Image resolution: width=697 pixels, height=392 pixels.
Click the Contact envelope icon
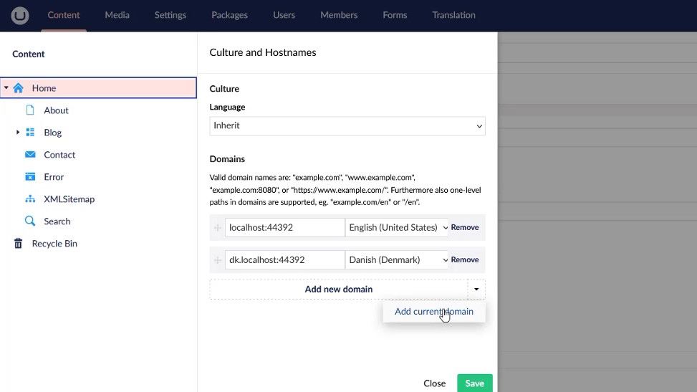[30, 154]
